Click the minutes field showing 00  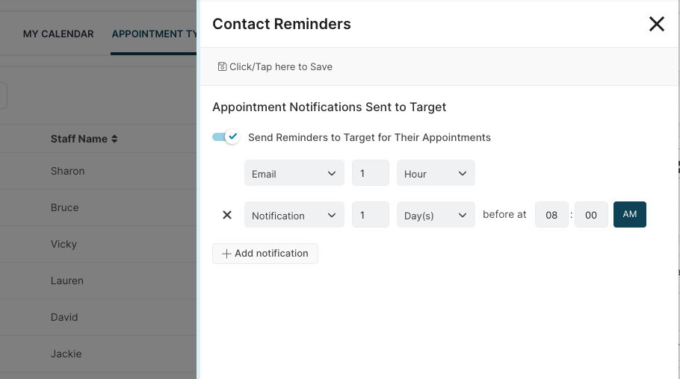click(591, 216)
